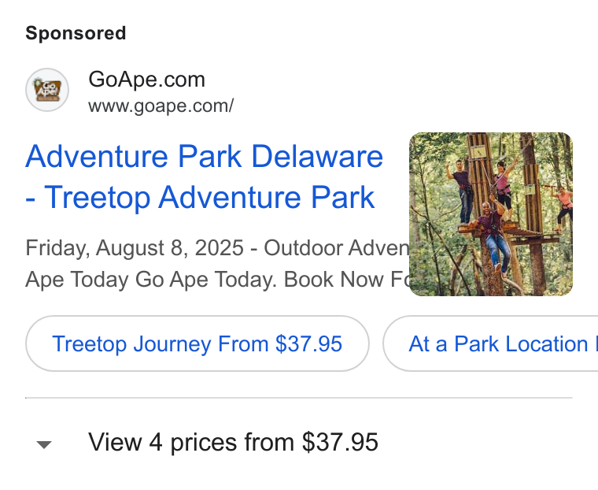The image size is (598, 490).
Task: Click the Outdoor Adven description snippet
Action: (x=337, y=248)
